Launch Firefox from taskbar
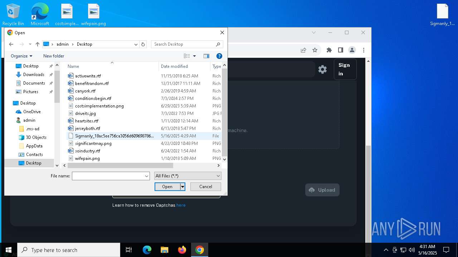The height and width of the screenshot is (257, 458). pyautogui.click(x=182, y=250)
